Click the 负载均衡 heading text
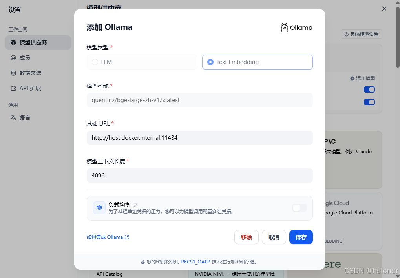The height and width of the screenshot is (278, 400). point(119,205)
